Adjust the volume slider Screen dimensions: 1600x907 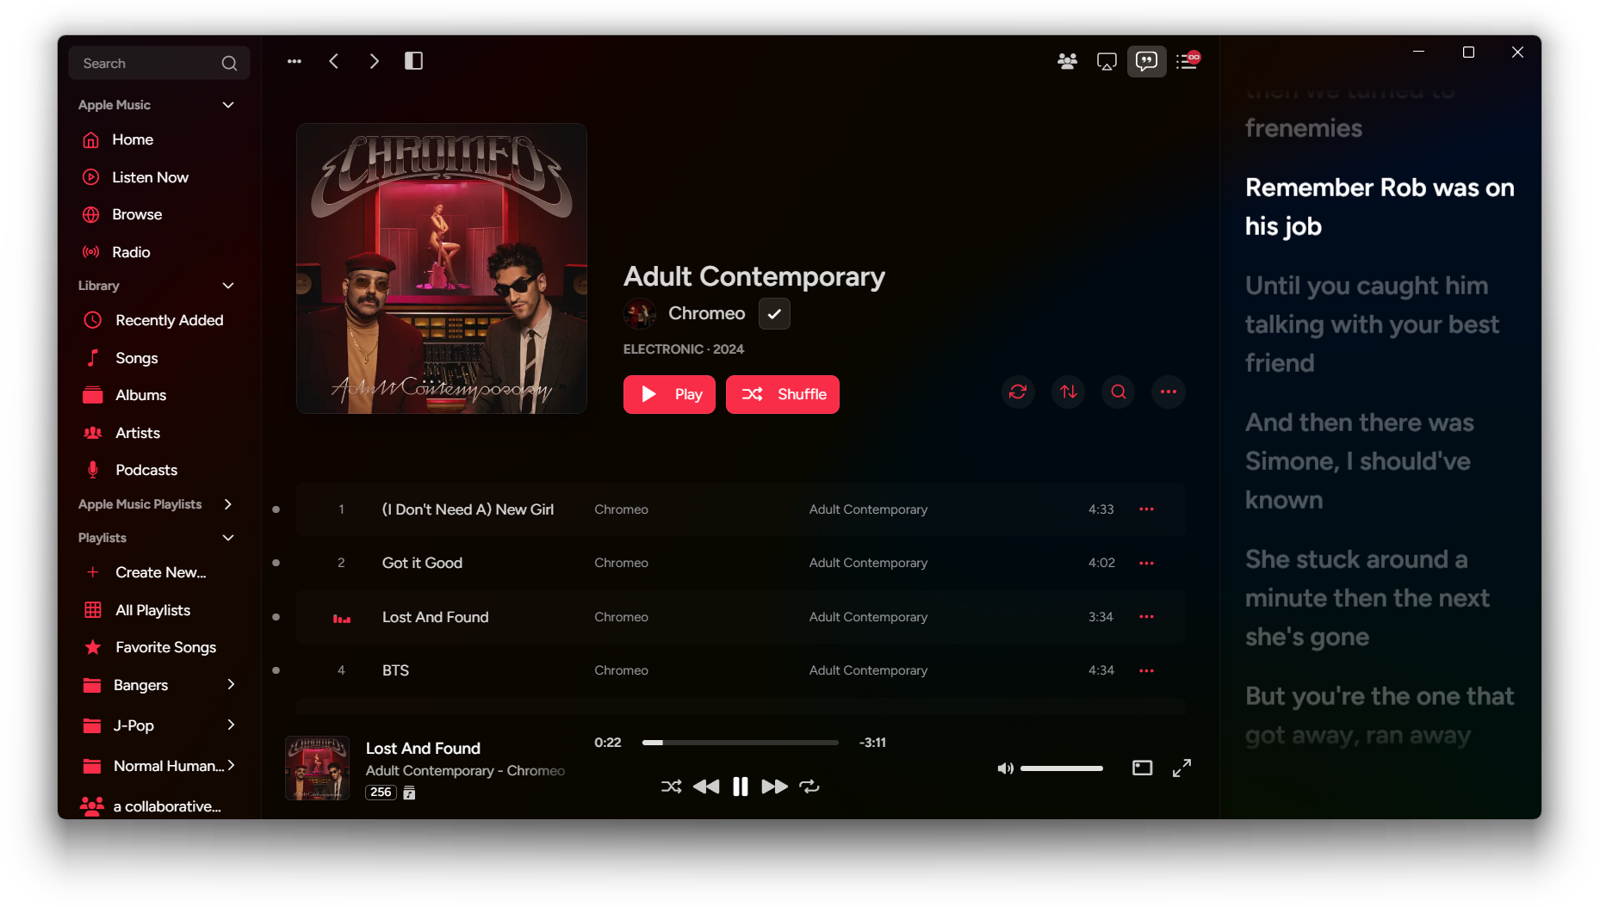[1061, 768]
